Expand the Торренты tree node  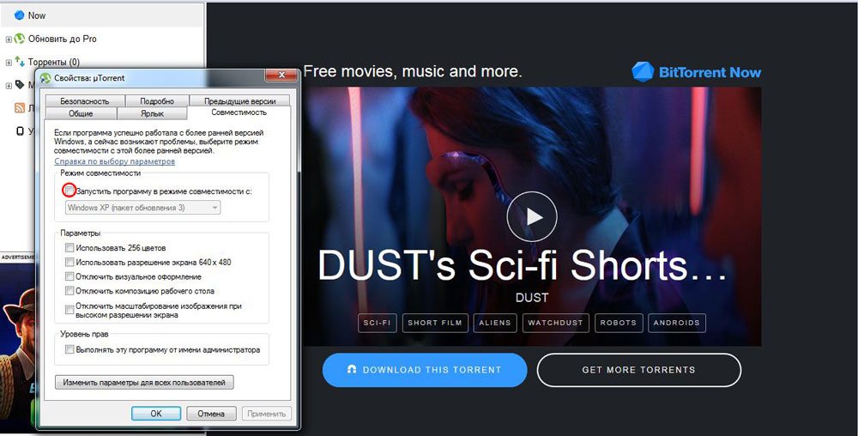coord(9,62)
